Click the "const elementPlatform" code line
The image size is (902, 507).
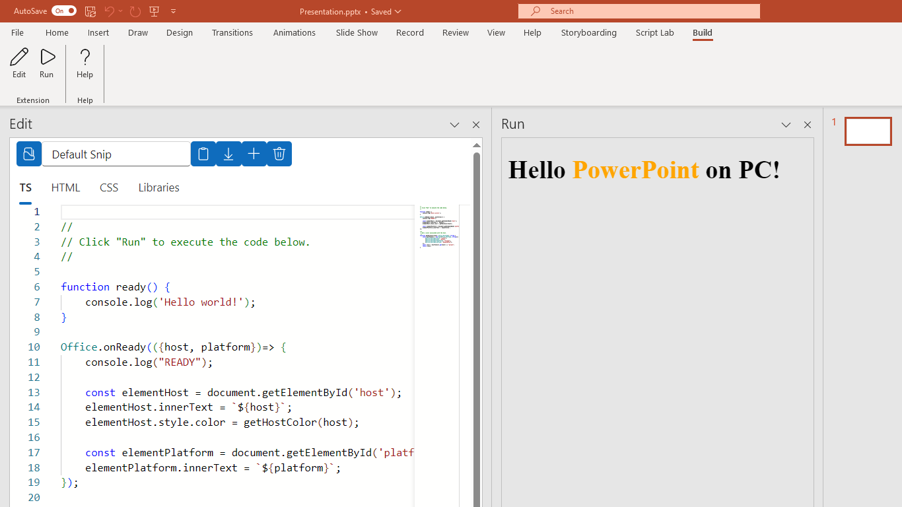tap(250, 452)
